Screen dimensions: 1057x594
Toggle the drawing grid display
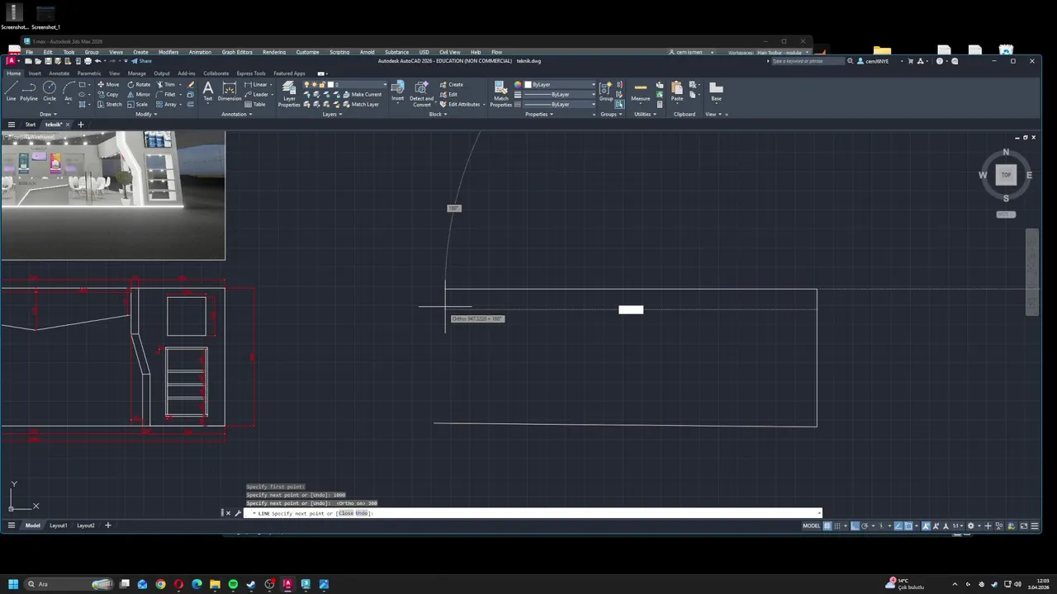click(827, 526)
